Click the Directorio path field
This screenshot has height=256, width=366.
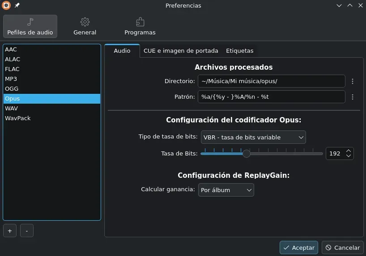click(x=272, y=81)
